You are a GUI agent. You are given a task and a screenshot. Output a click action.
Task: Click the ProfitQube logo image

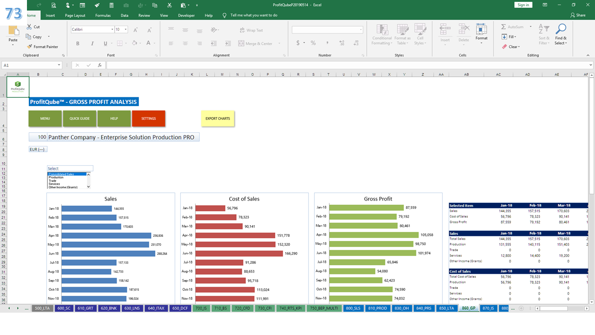coord(18,87)
